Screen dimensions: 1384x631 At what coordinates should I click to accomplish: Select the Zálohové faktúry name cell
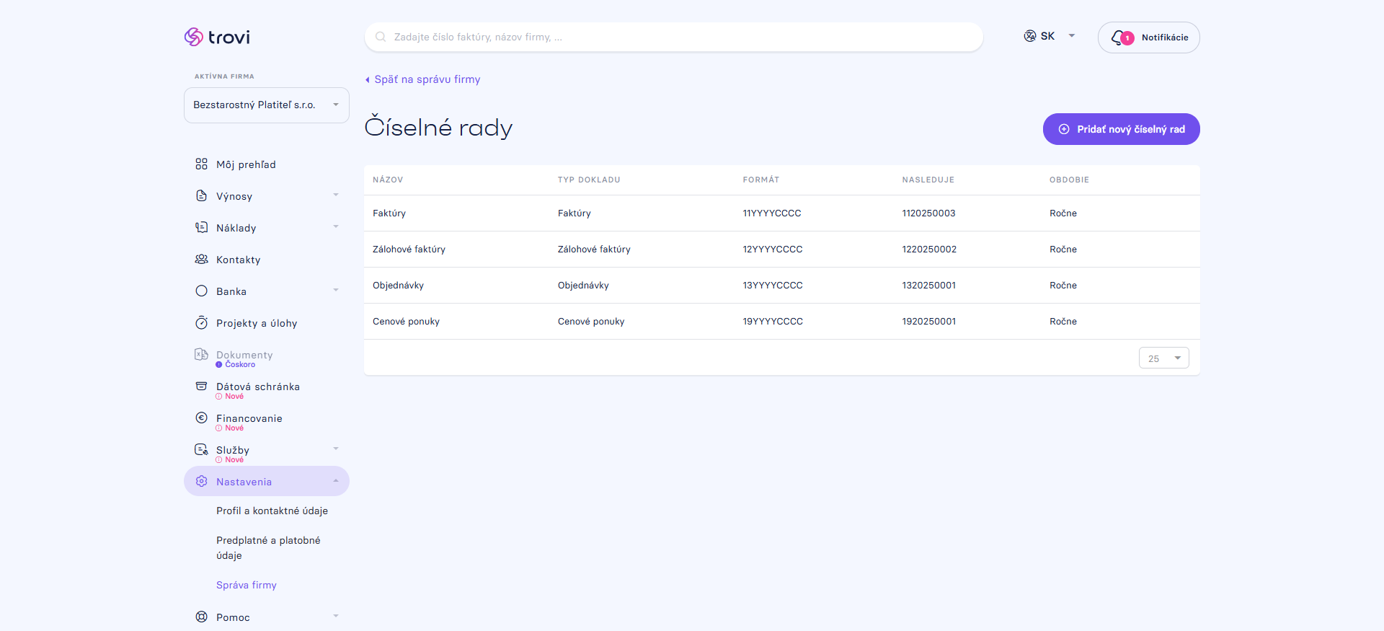[x=409, y=250]
